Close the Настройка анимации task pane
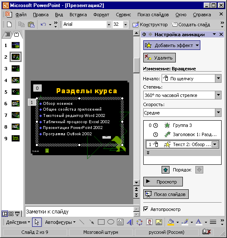Image resolution: width=227 pixels, height=238 pixels. 221,35
